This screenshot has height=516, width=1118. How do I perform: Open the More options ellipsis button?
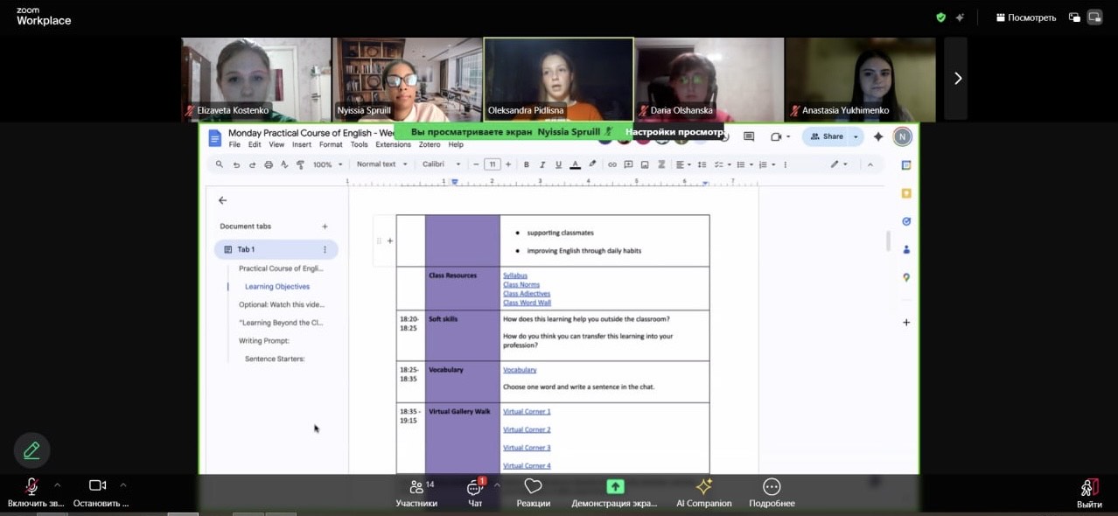[772, 487]
